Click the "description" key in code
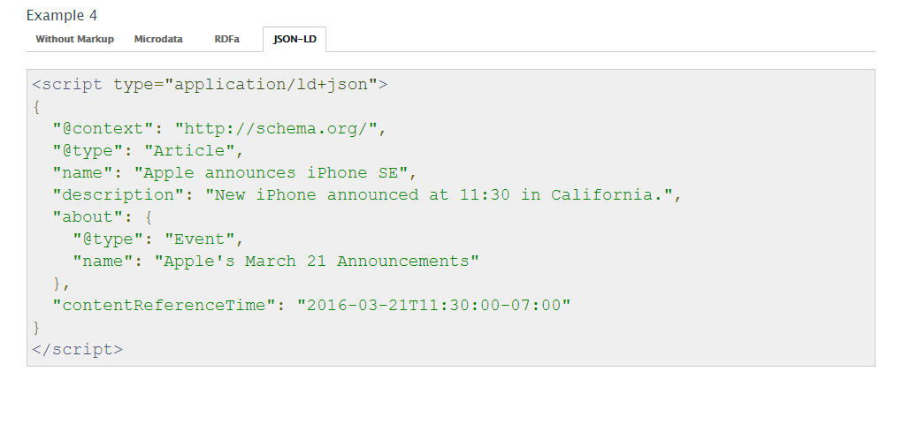918x425 pixels. 118,194
